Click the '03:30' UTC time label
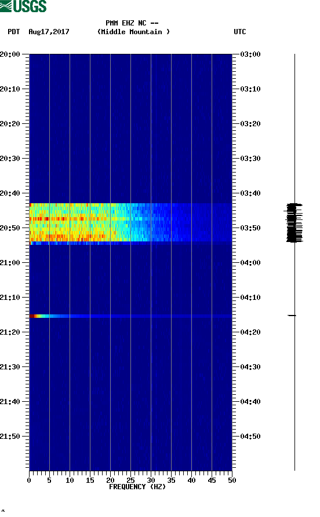 [x=250, y=159]
